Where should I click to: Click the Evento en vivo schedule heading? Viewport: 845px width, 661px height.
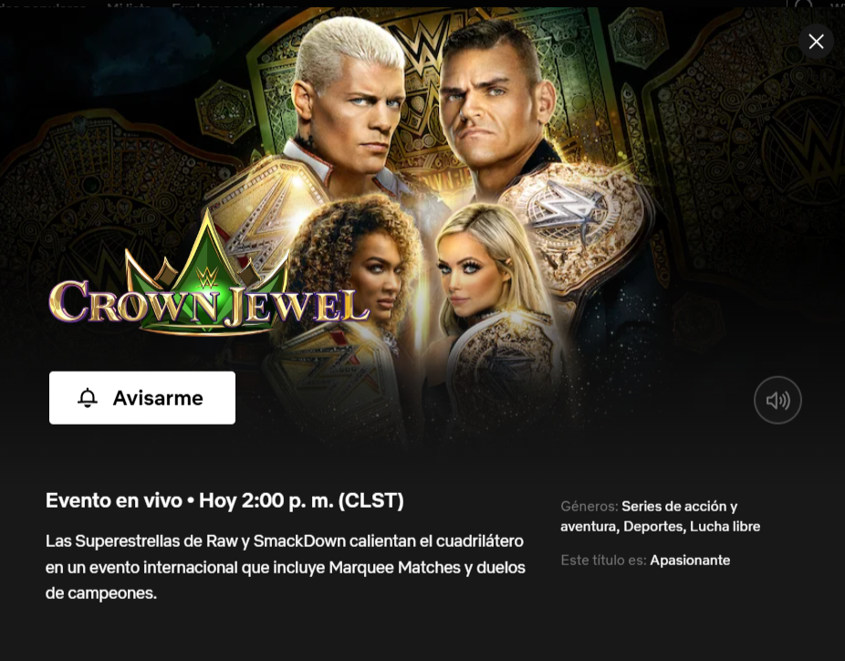[224, 500]
